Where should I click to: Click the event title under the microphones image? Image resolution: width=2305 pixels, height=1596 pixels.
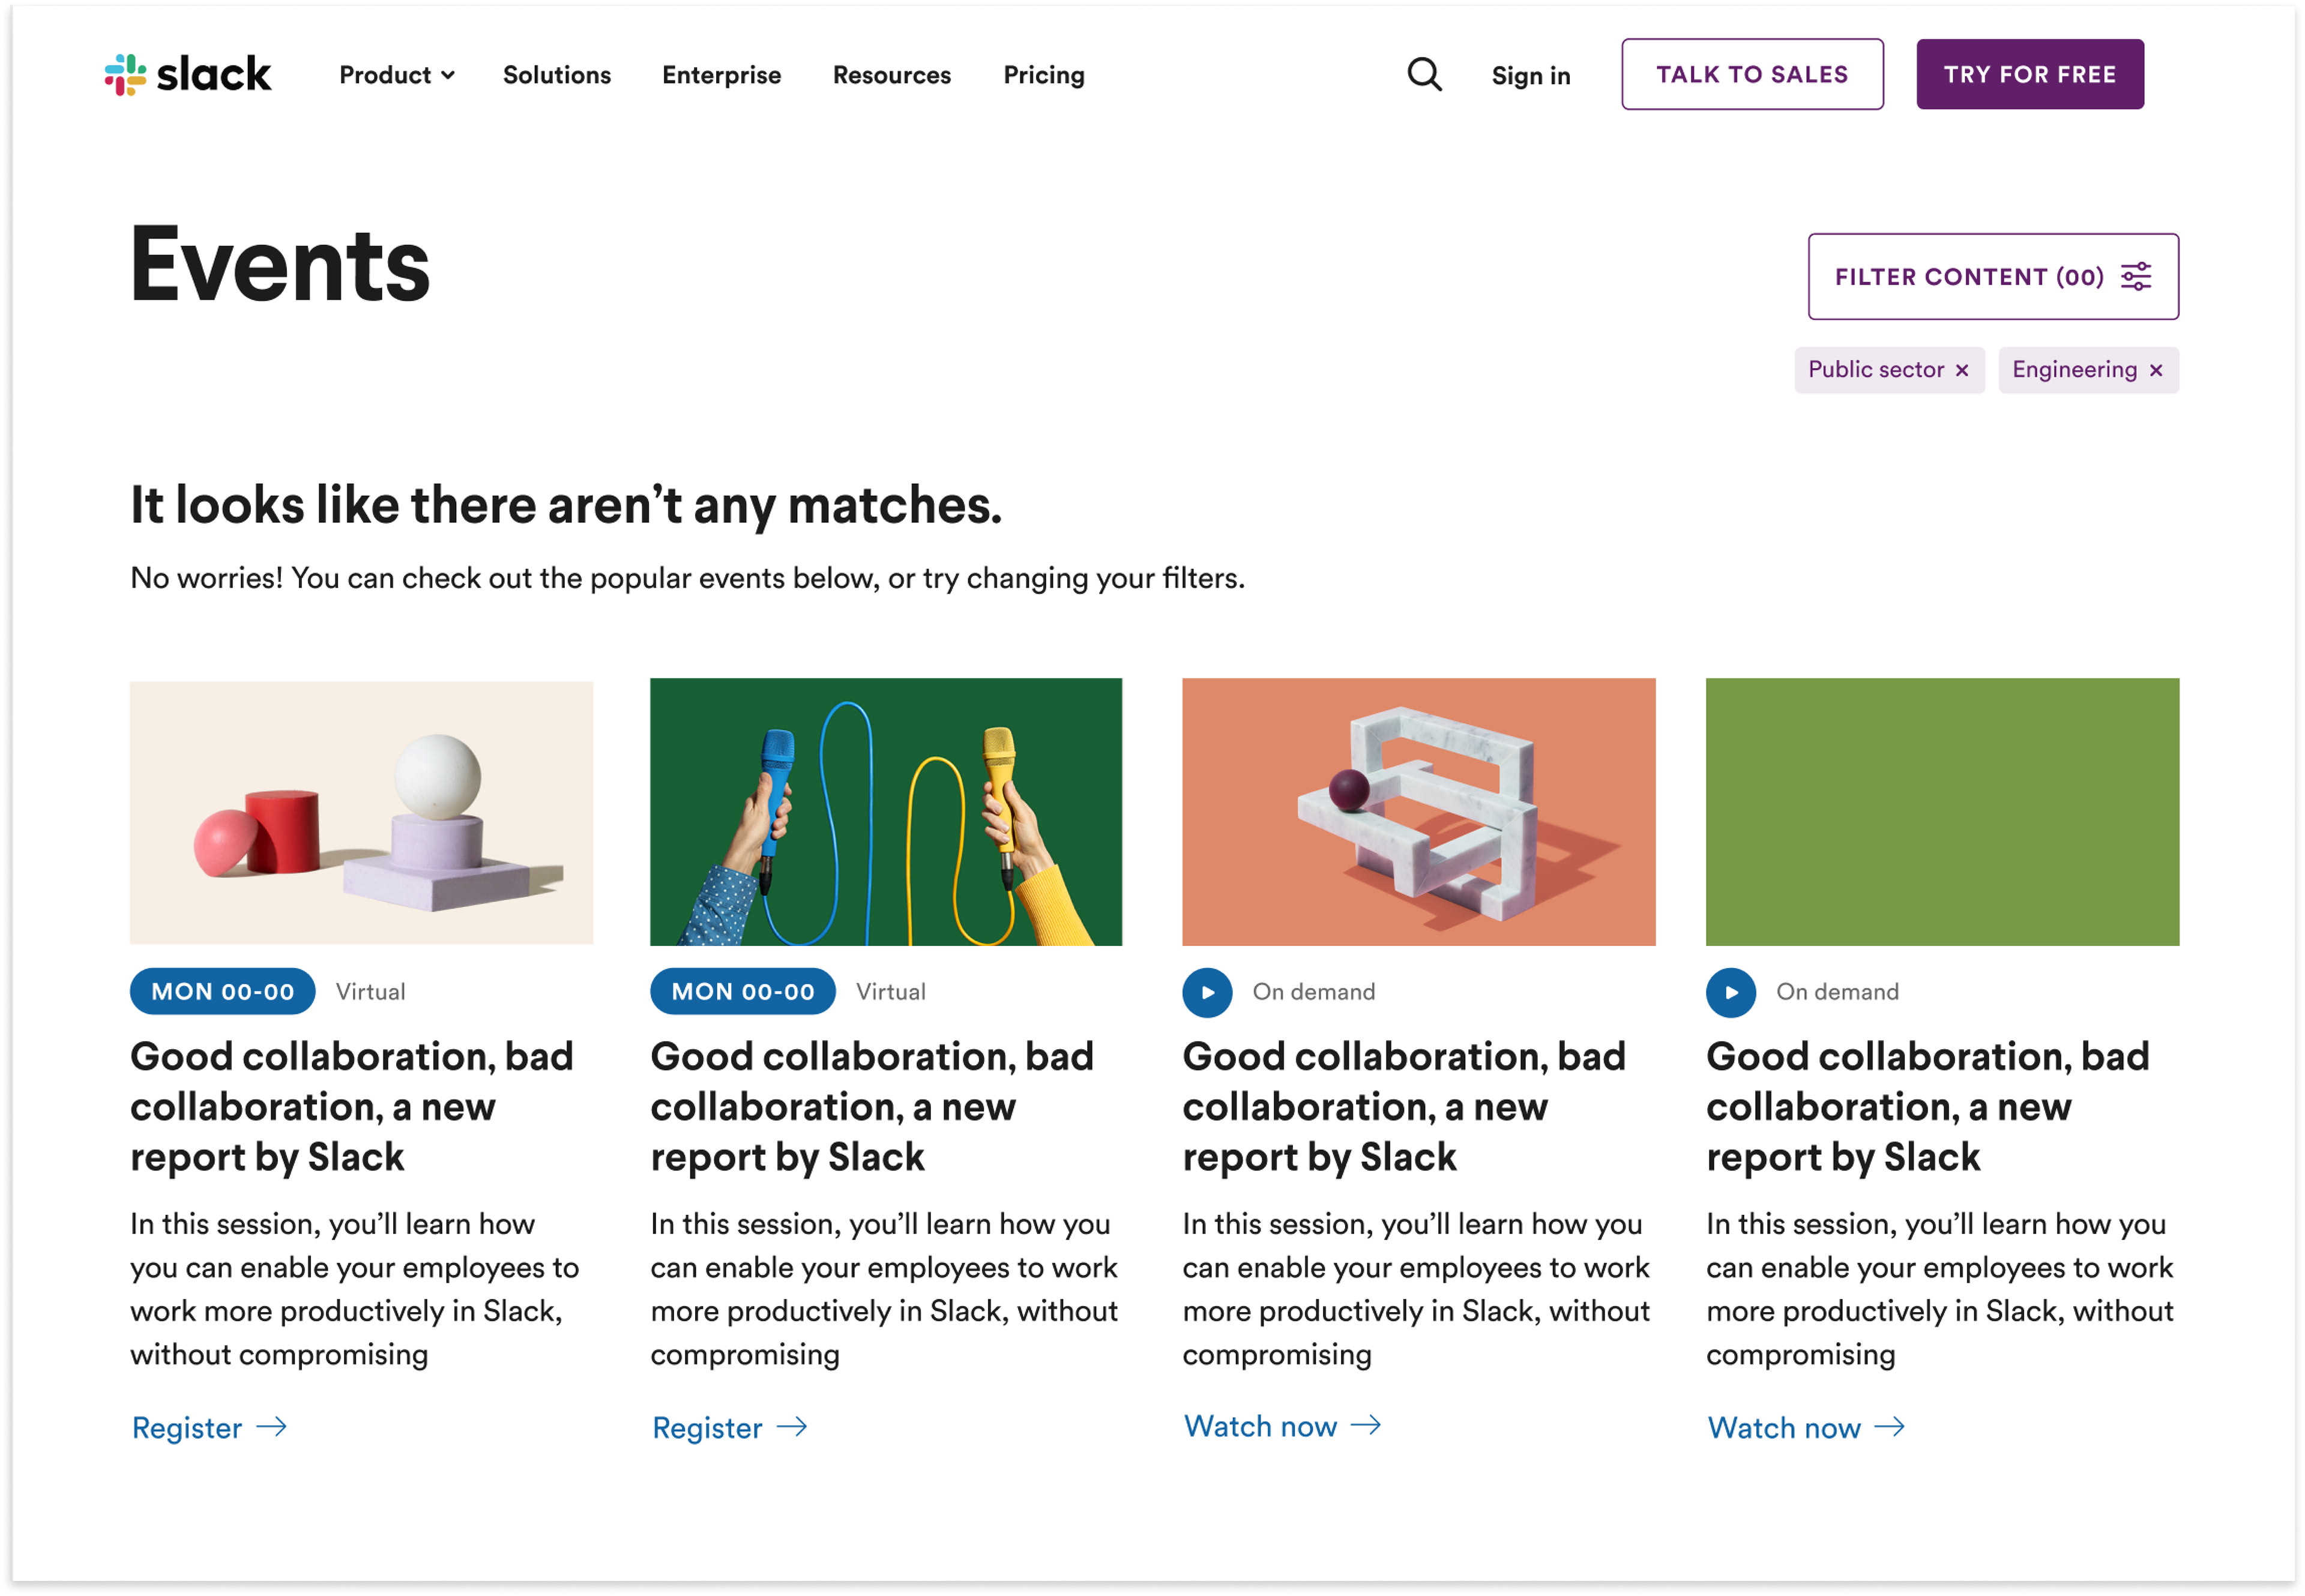coord(872,1107)
